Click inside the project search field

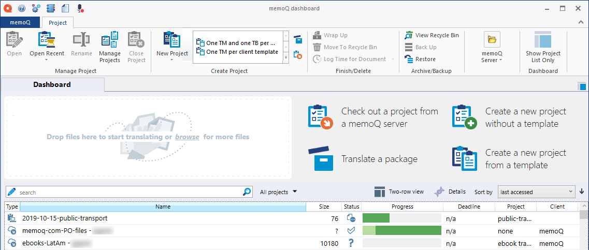click(128, 192)
